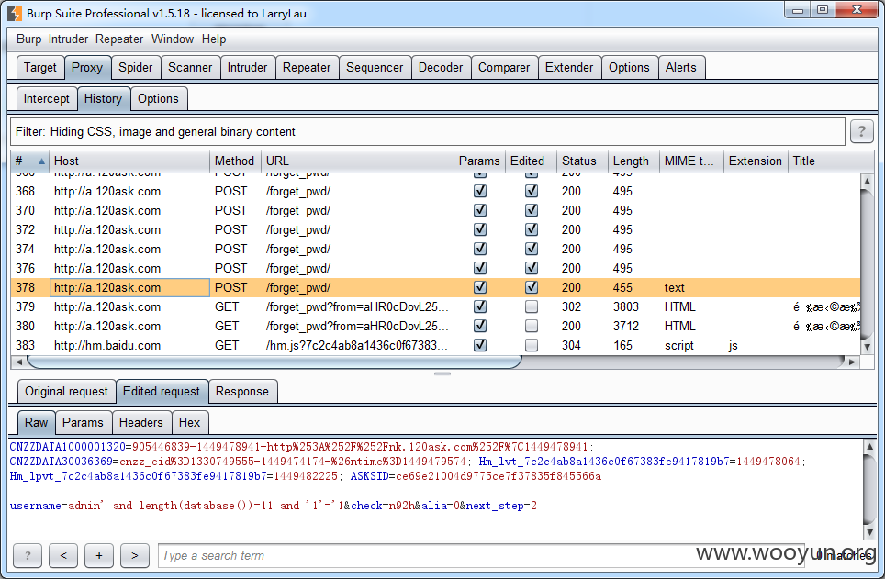Open the Help menu
Image resolution: width=885 pixels, height=579 pixels.
click(214, 39)
